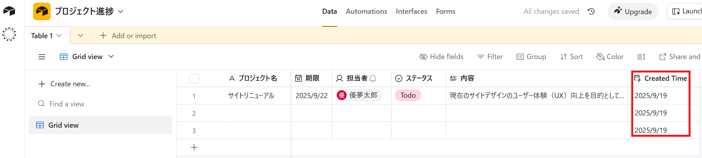Toggle the select-all rows checkbox
This screenshot has height=158, width=702.
click(x=194, y=78)
